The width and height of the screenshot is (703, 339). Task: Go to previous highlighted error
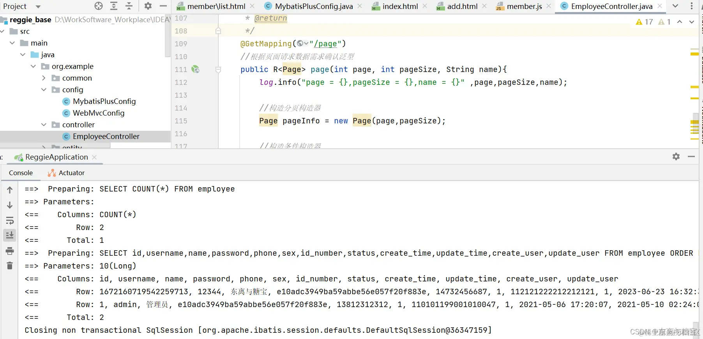(680, 22)
